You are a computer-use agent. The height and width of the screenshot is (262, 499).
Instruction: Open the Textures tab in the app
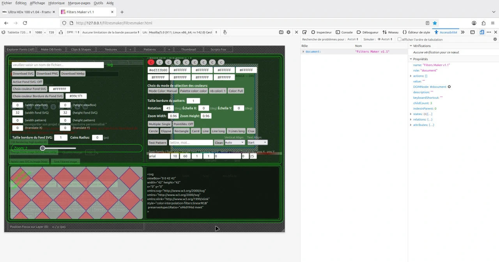[x=111, y=49]
